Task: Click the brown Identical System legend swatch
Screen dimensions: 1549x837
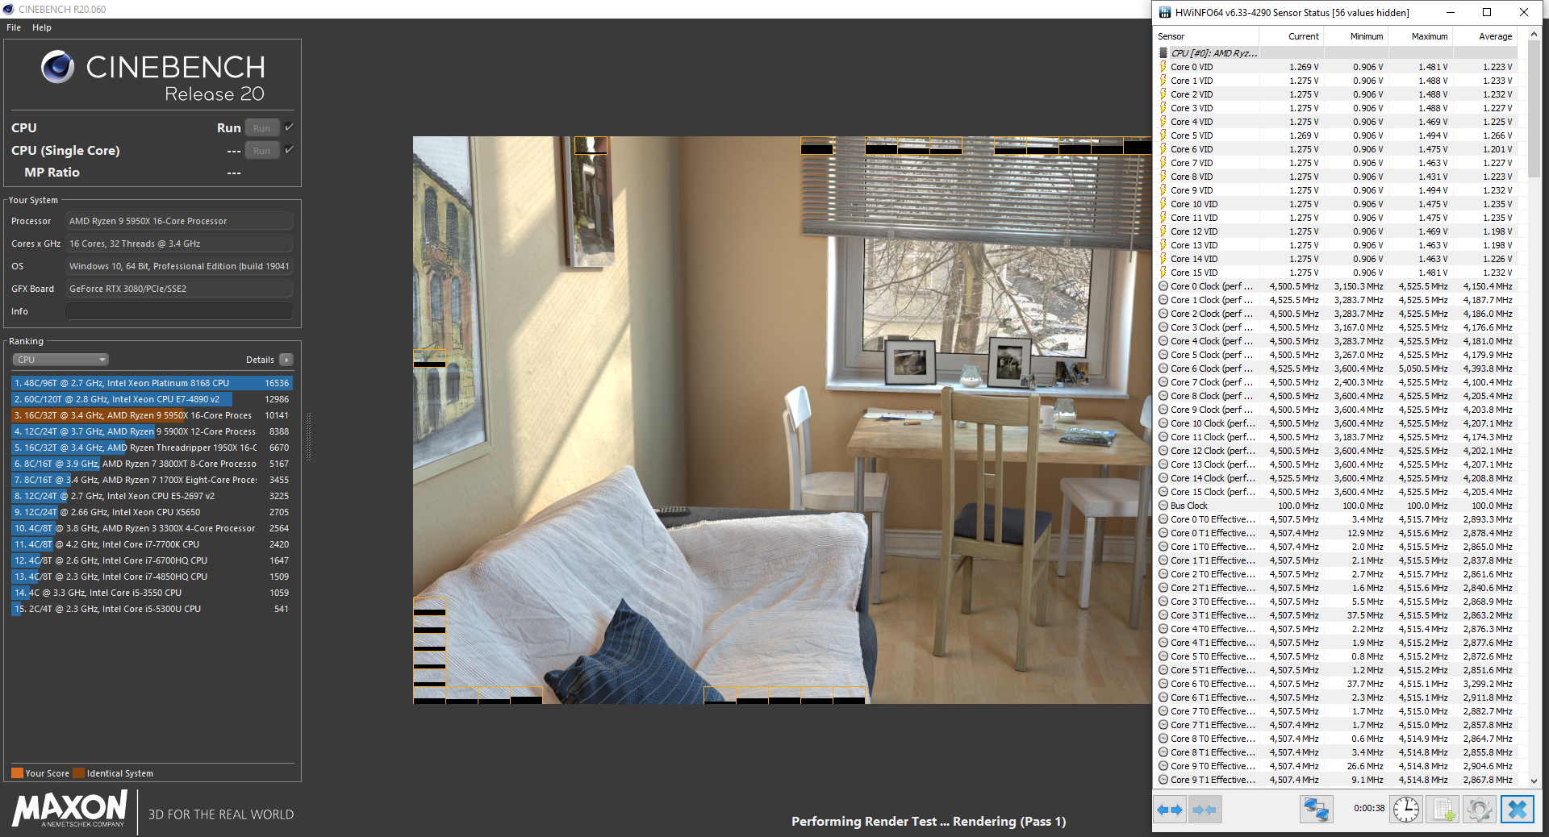Action: pos(78,772)
